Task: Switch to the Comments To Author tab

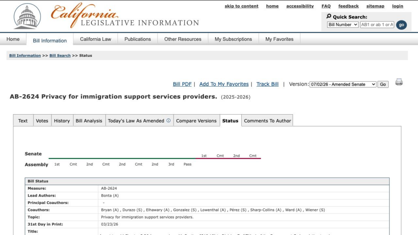Action: click(267, 121)
